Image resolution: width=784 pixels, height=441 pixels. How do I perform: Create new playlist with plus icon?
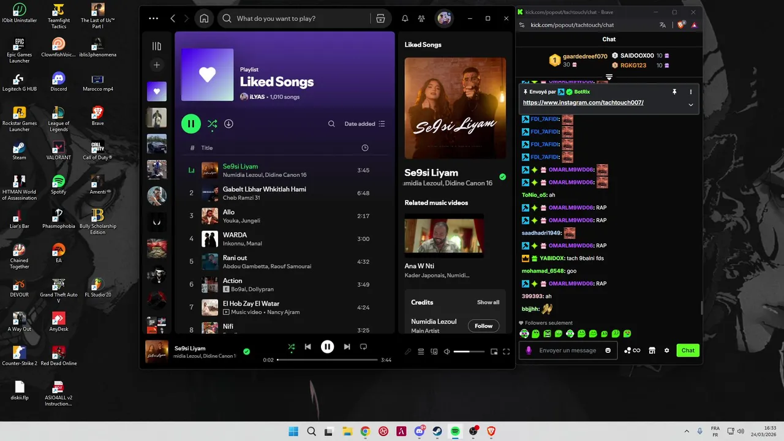click(157, 65)
